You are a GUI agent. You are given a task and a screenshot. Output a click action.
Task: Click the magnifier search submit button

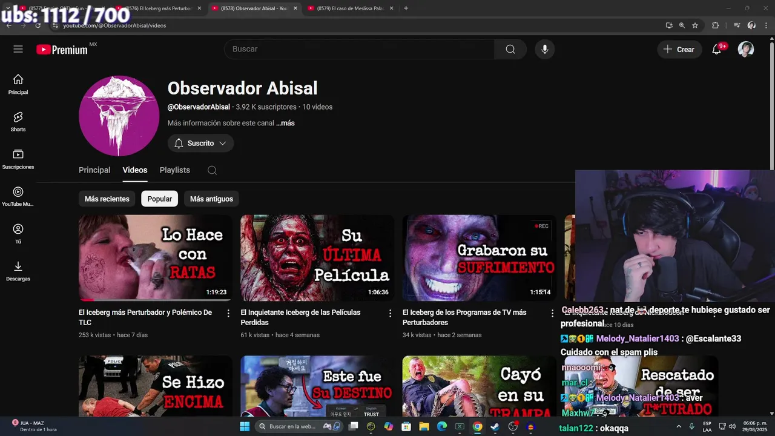510,49
